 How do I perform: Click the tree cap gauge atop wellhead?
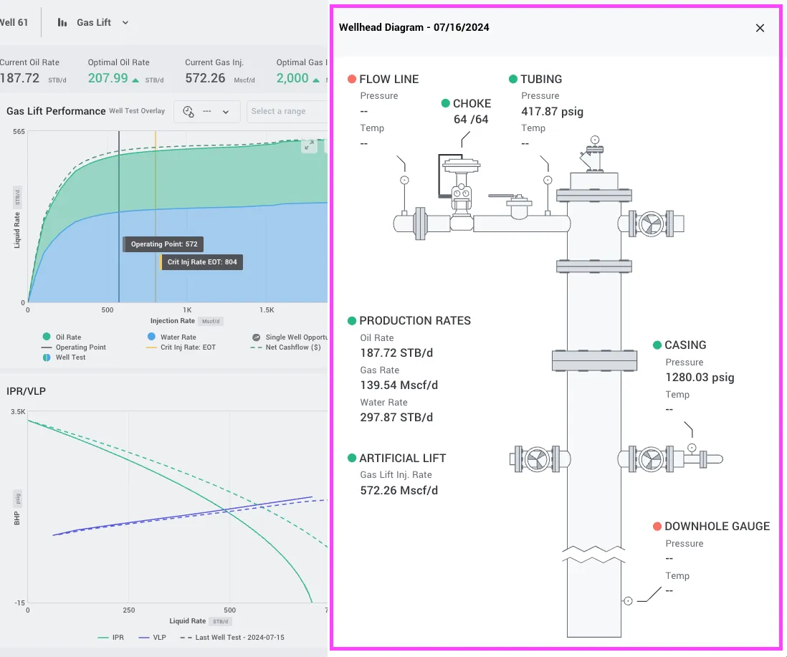point(595,140)
